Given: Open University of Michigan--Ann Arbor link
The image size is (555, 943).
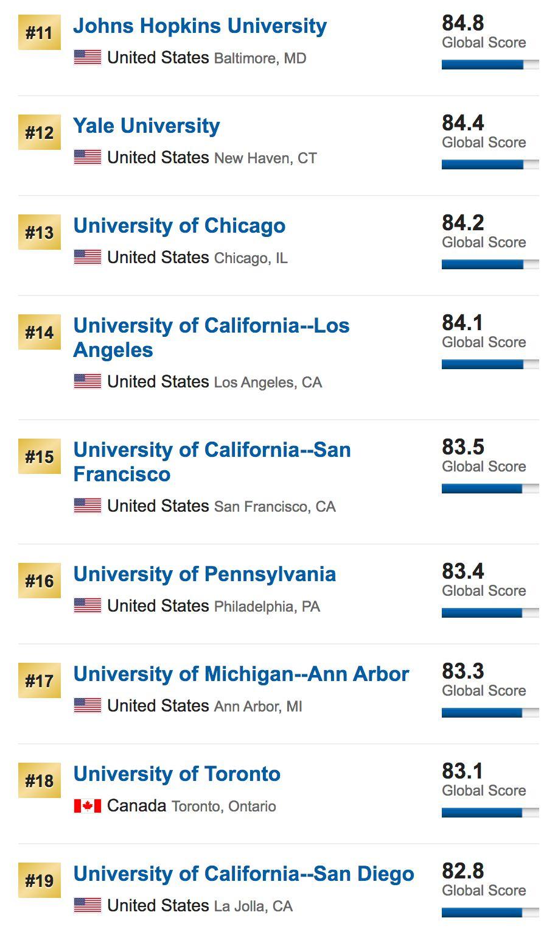Looking at the screenshot, I should (241, 674).
